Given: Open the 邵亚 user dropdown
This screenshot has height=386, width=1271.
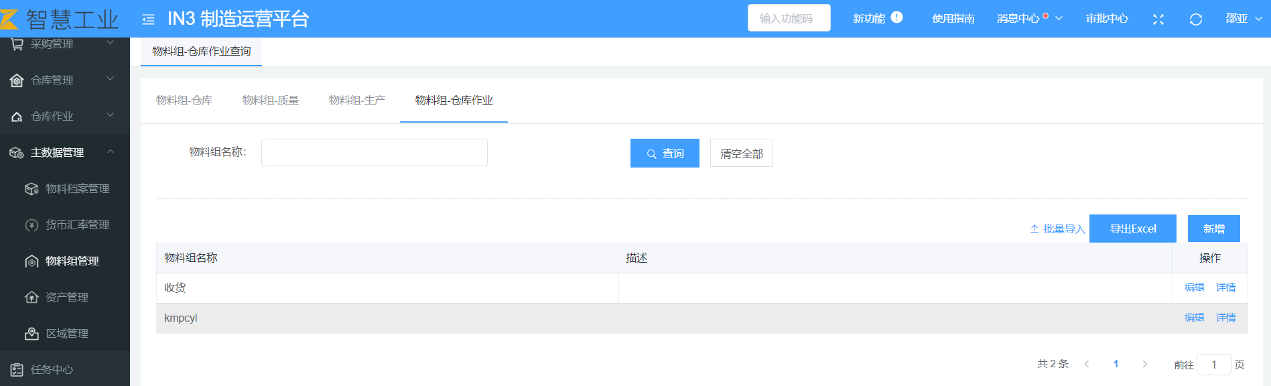Looking at the screenshot, I should pos(1243,19).
